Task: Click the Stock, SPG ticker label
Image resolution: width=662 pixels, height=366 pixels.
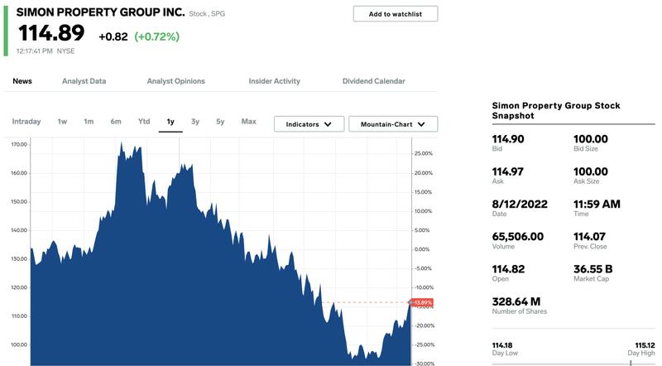Action: tap(207, 13)
